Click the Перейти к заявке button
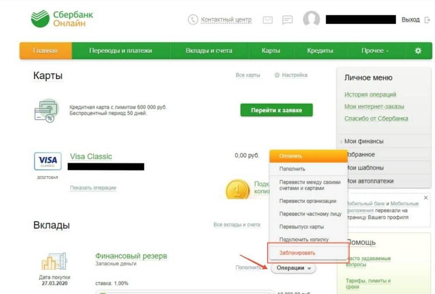The width and height of the screenshot is (435, 294). tap(276, 110)
